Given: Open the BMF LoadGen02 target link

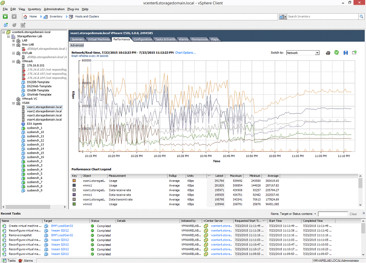Looking at the screenshot, I should pos(62,235).
